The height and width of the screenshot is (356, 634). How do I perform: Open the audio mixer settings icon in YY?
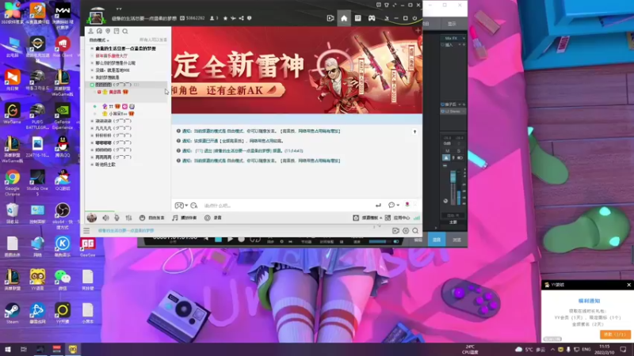tap(128, 218)
